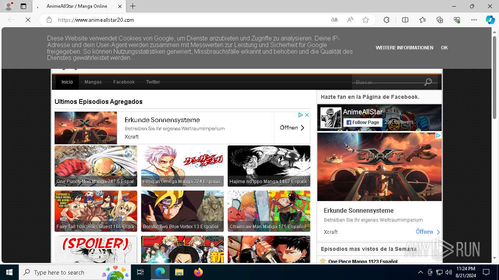
Task: Open Kengan Omega Manga 274 thumbnail
Action: pyautogui.click(x=182, y=166)
